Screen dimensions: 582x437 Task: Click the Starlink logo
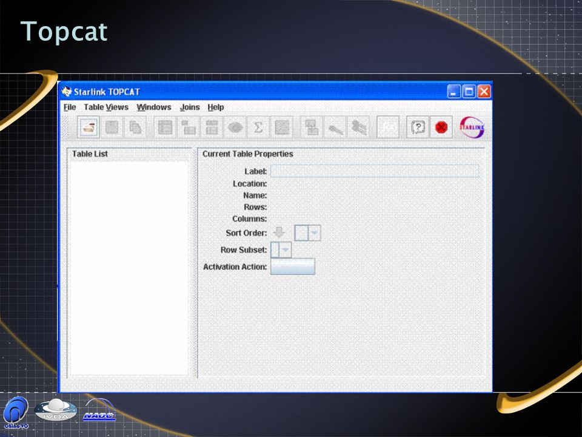[x=472, y=127]
